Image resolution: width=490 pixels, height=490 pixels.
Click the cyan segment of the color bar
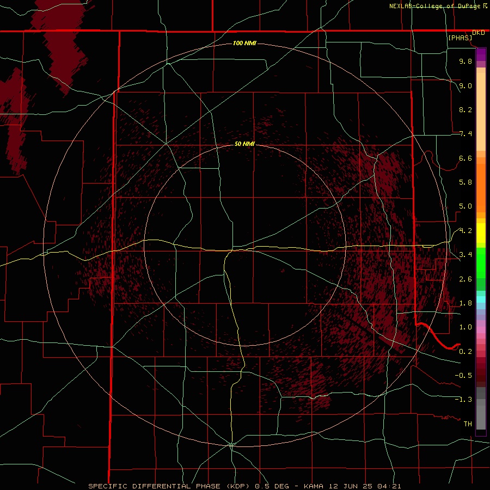tap(481, 299)
